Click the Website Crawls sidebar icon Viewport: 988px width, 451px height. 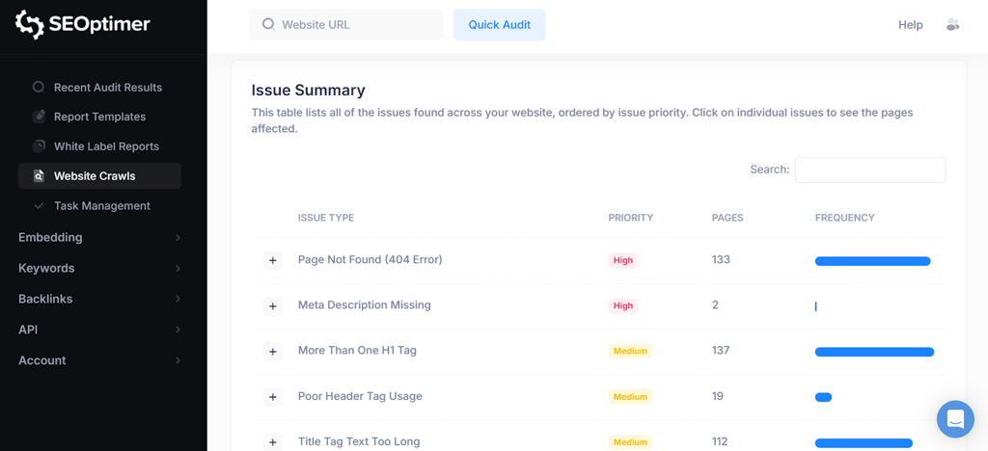pyautogui.click(x=39, y=176)
